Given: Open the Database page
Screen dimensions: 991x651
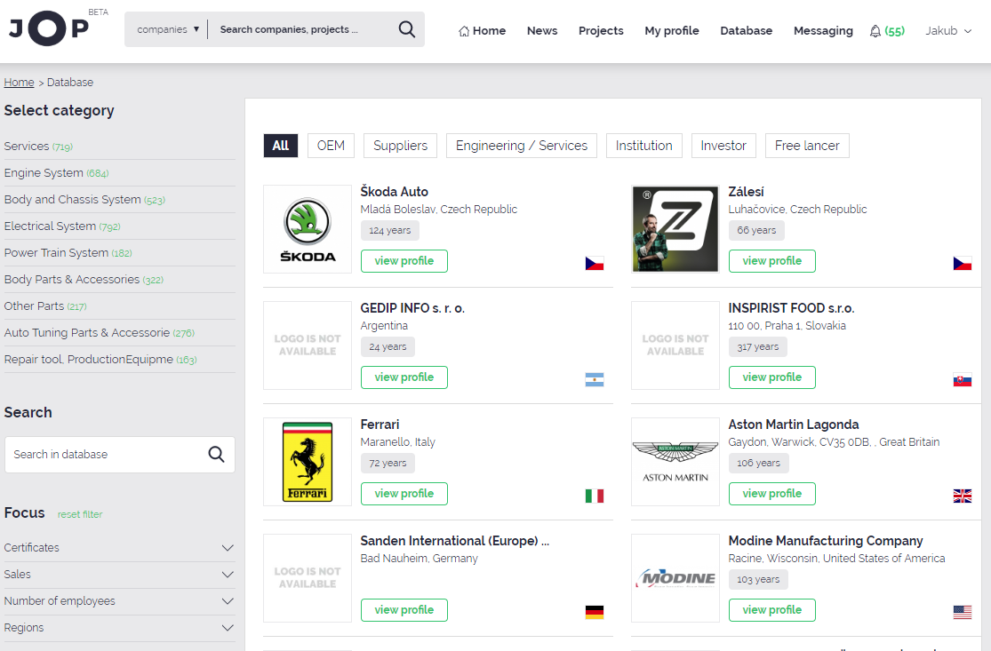Looking at the screenshot, I should click(747, 31).
